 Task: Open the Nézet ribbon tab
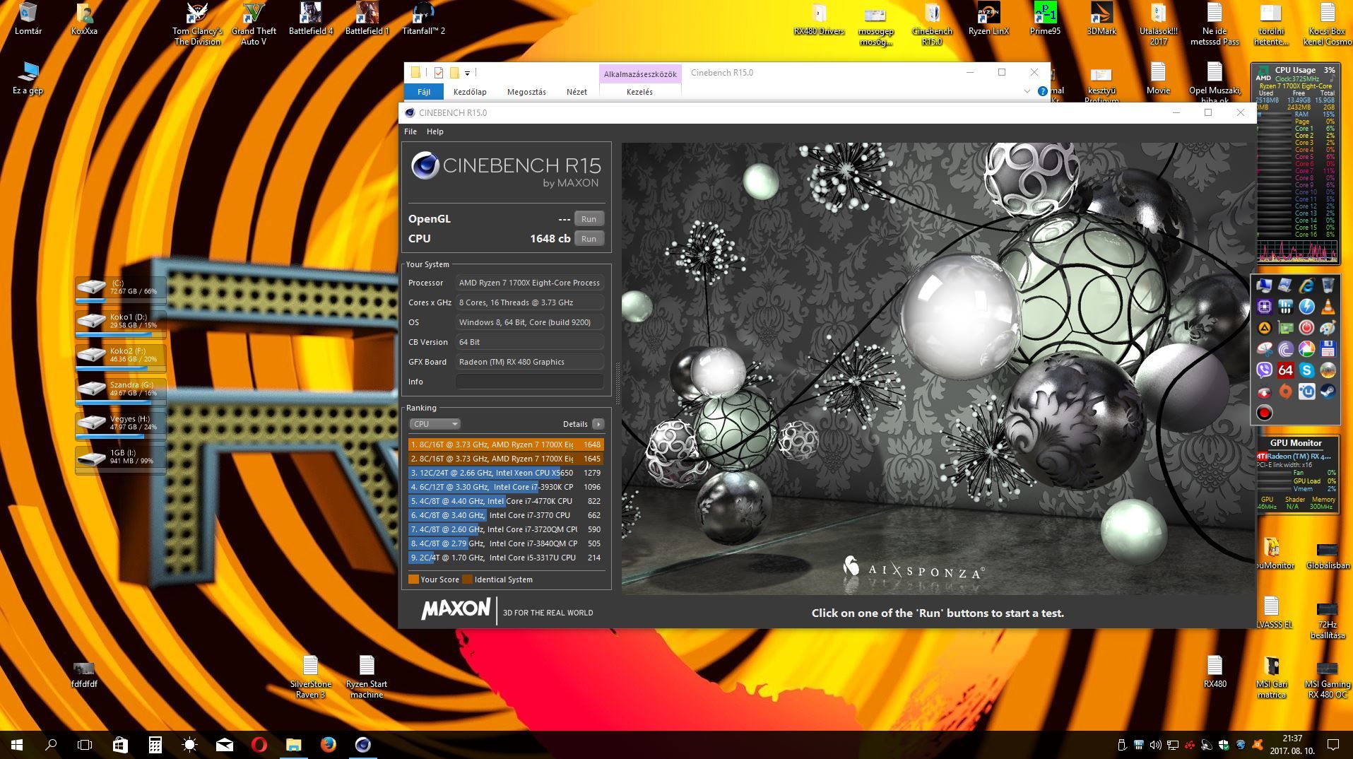tap(577, 92)
